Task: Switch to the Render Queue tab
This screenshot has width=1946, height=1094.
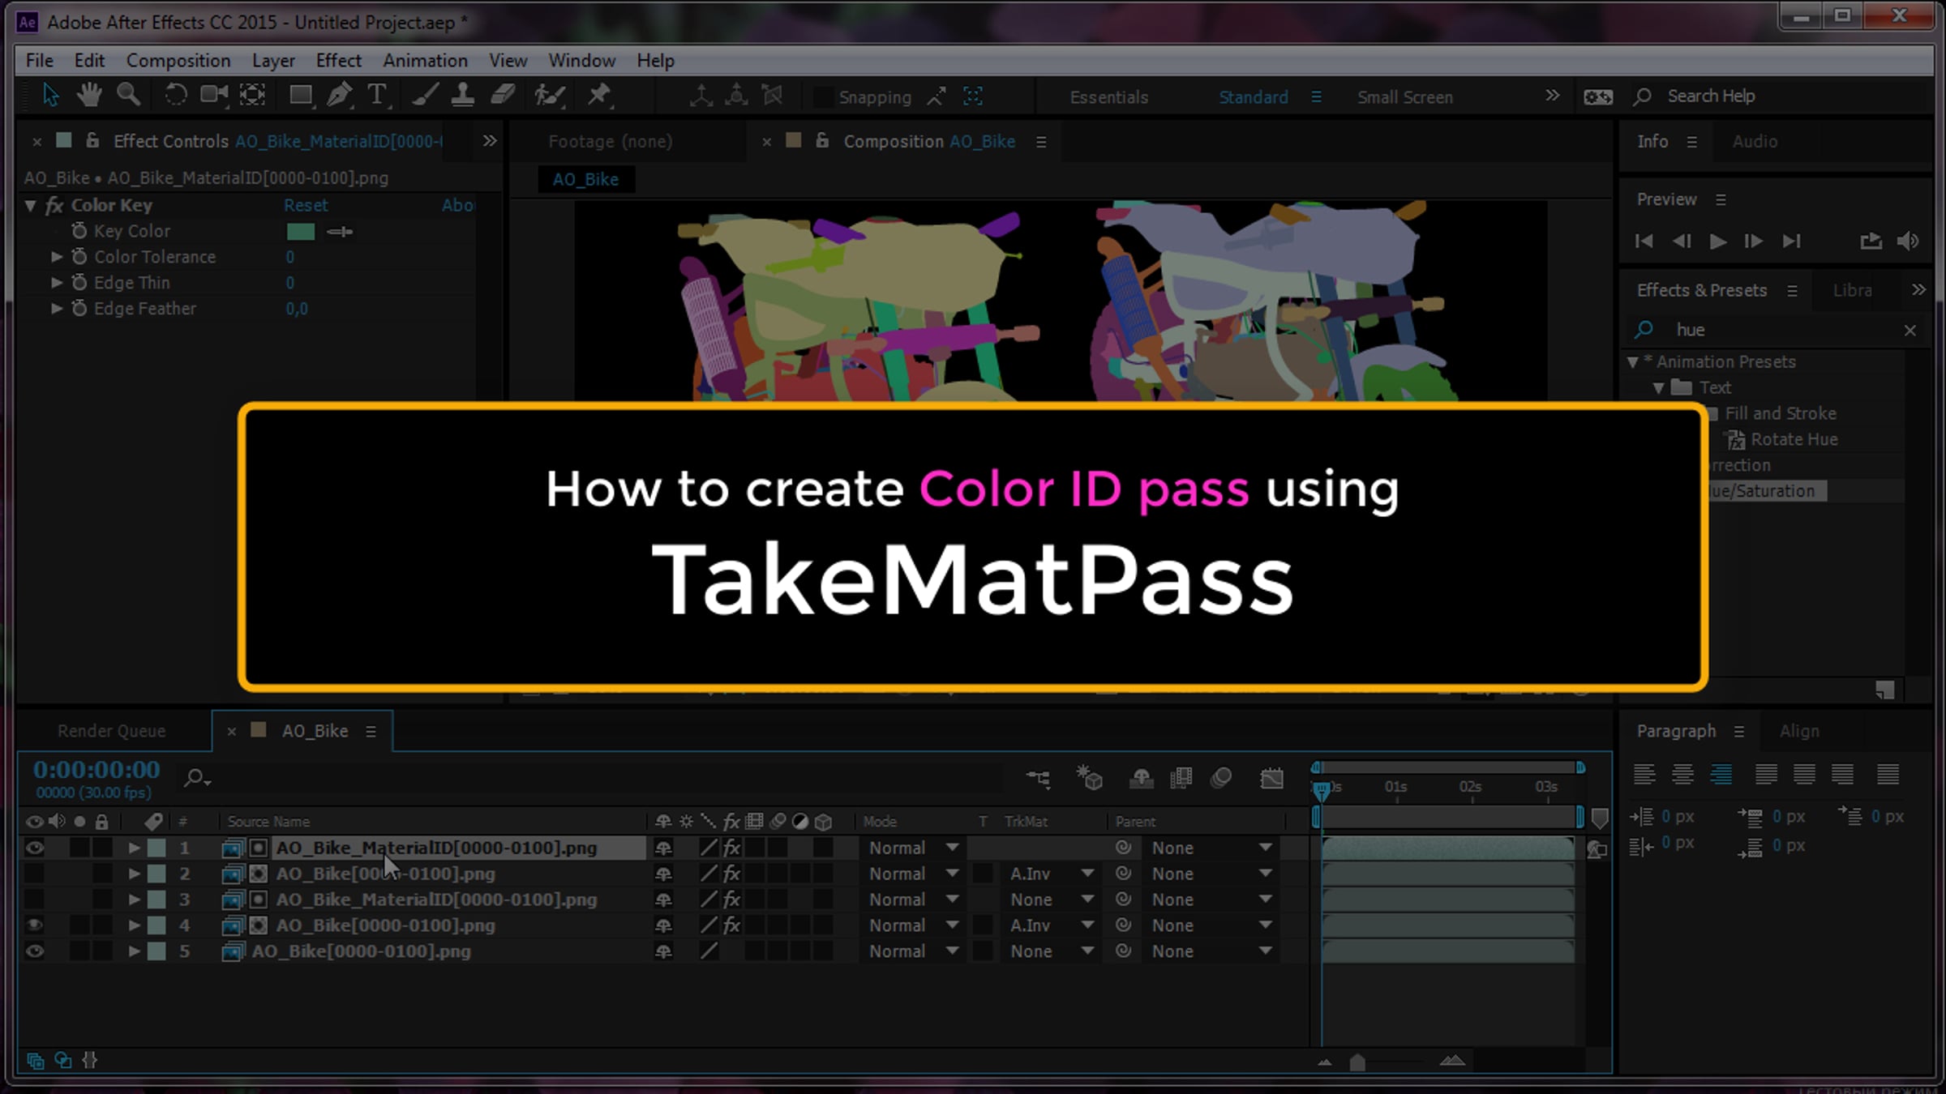Action: tap(111, 731)
